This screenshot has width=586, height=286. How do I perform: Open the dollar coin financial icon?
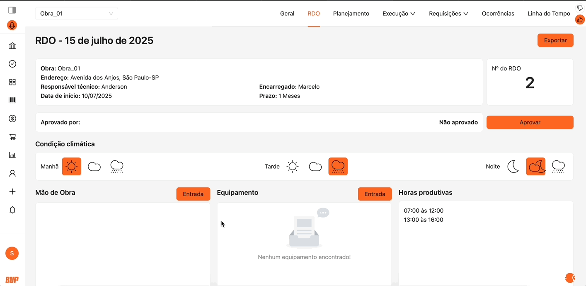pyautogui.click(x=12, y=119)
